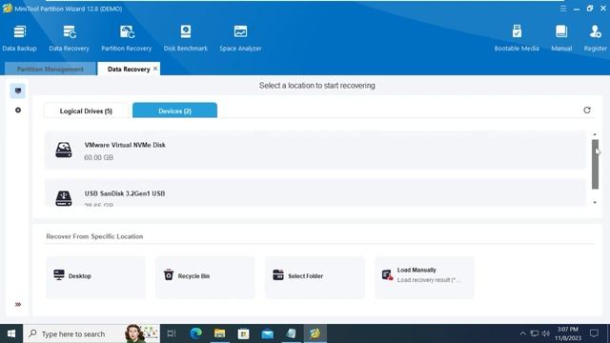The height and width of the screenshot is (343, 610).
Task: Open the volume control in tray
Action: tap(546, 333)
